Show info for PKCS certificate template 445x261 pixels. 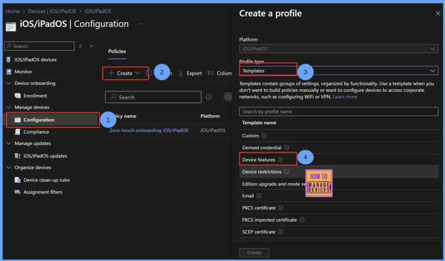281,207
